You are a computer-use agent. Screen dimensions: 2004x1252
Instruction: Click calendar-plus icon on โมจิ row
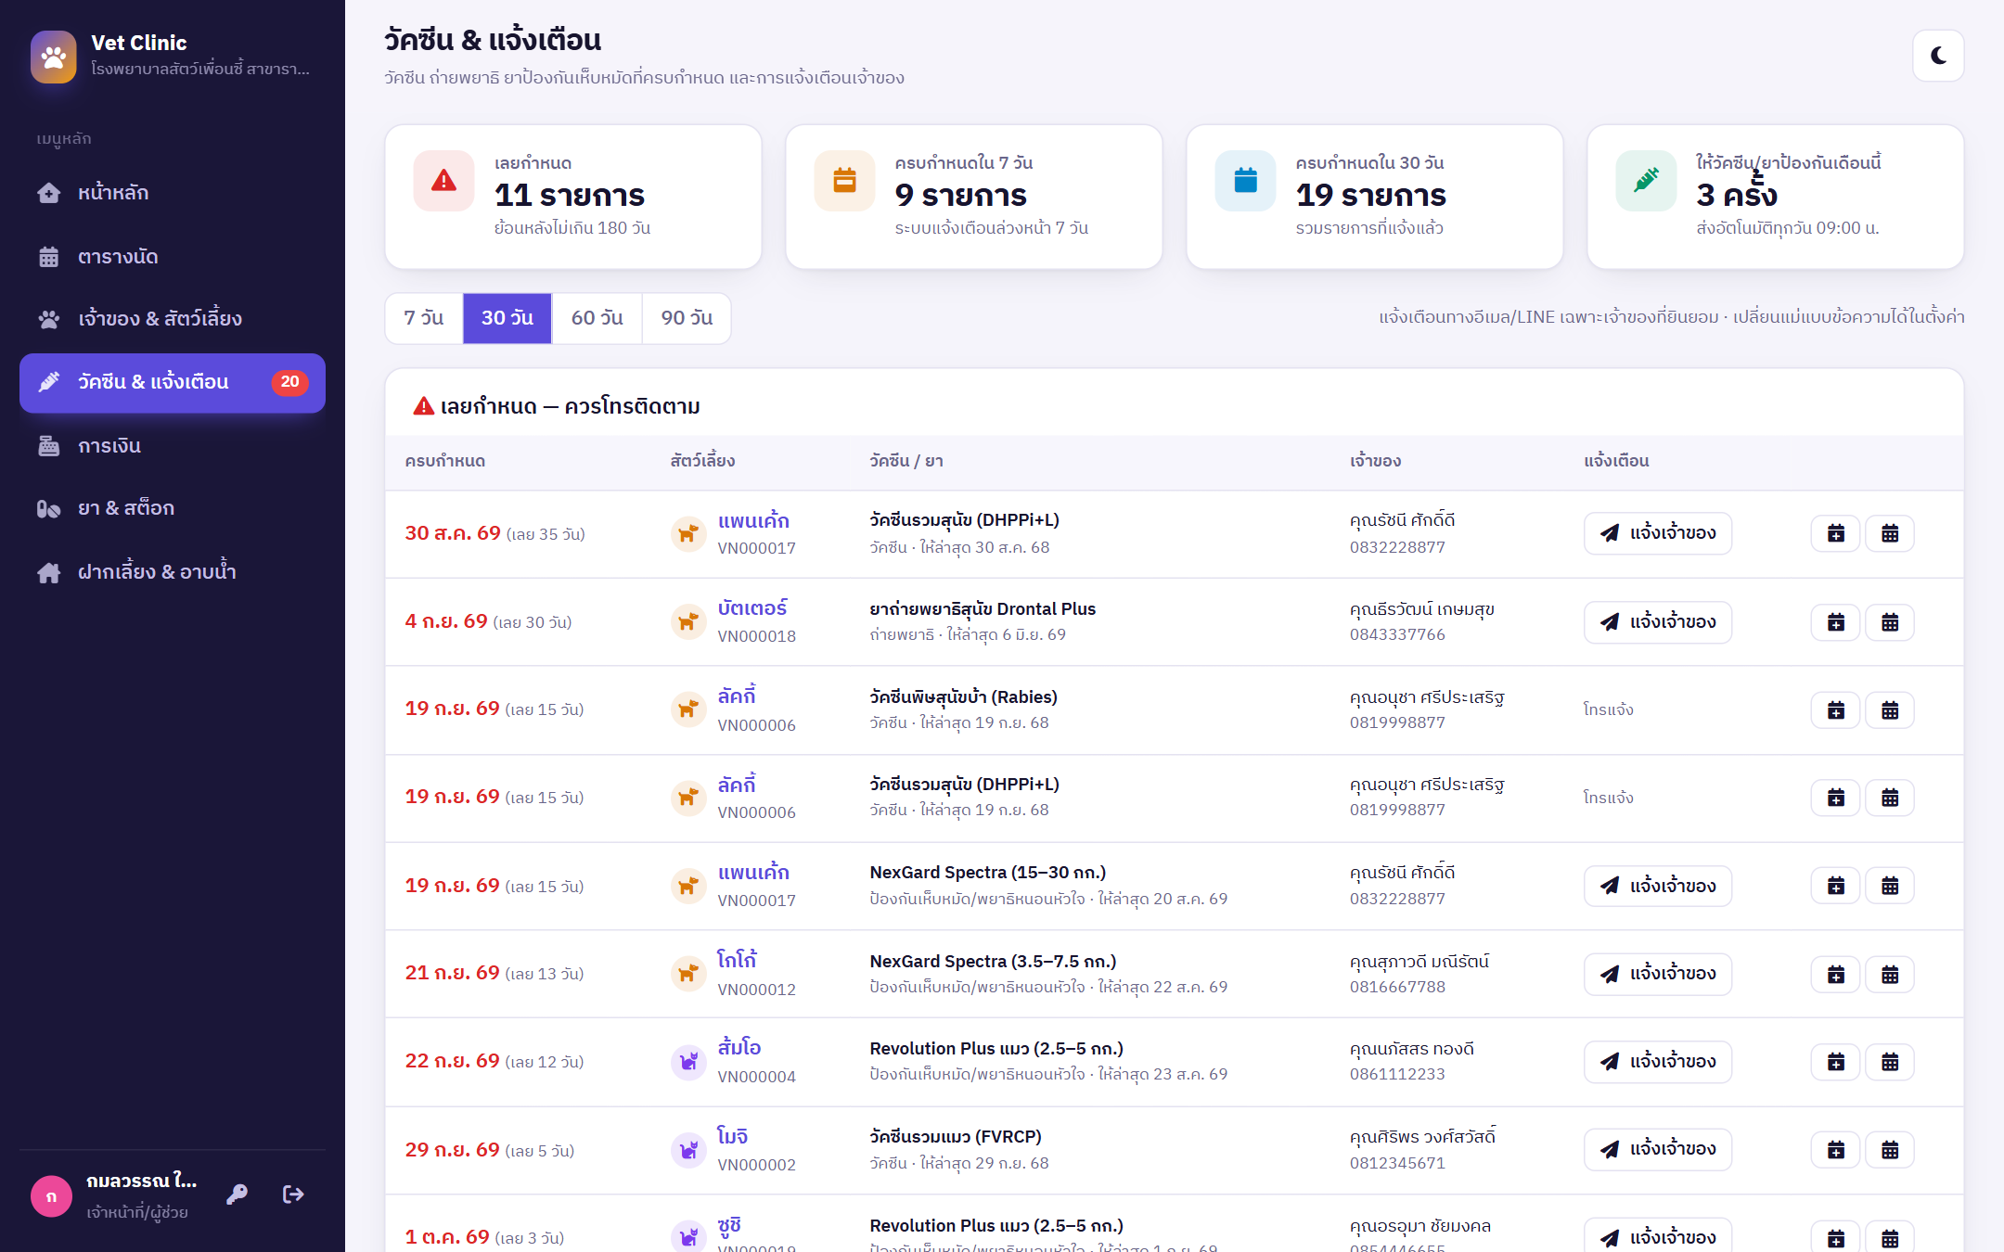coord(1835,1150)
